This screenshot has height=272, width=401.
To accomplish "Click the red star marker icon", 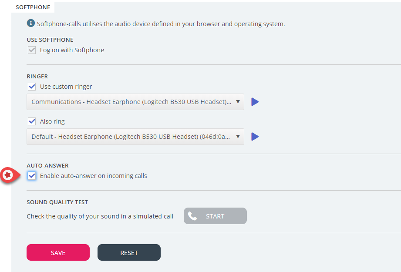I will pos(8,175).
